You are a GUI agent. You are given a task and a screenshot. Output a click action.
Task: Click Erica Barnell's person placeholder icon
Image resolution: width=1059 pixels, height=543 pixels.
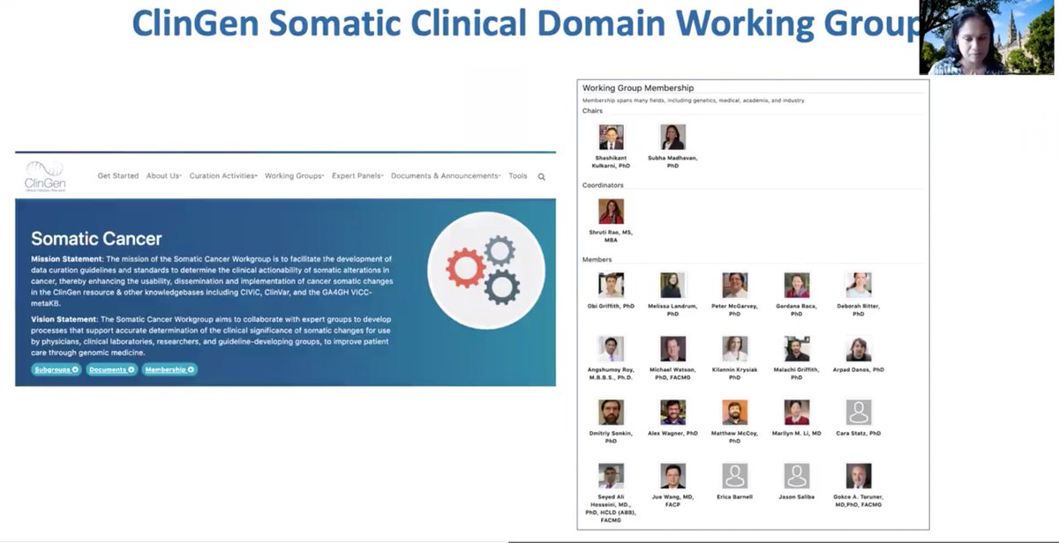734,476
